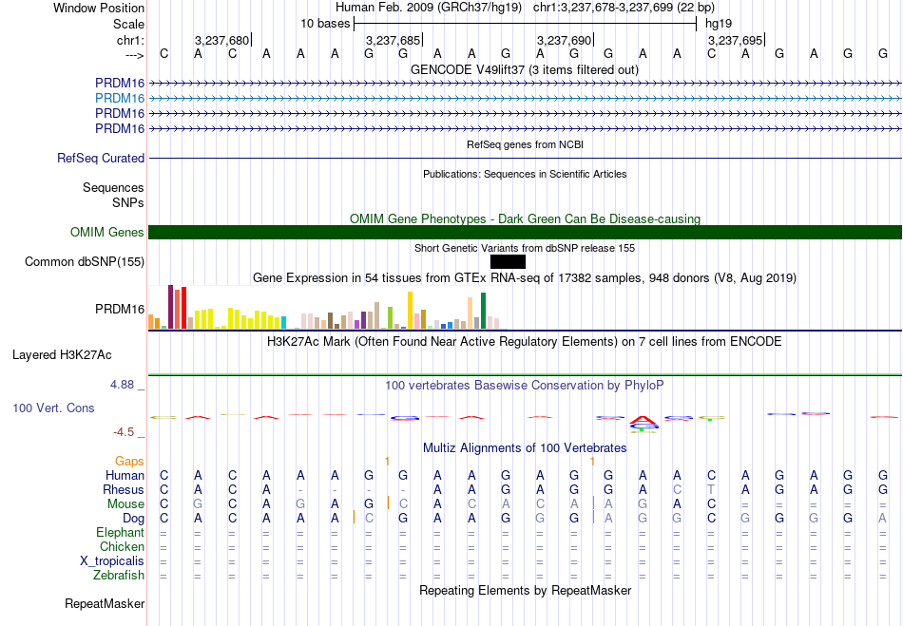Screen dimensions: 903x626
Task: Click the Human alignment row label
Action: pos(125,475)
